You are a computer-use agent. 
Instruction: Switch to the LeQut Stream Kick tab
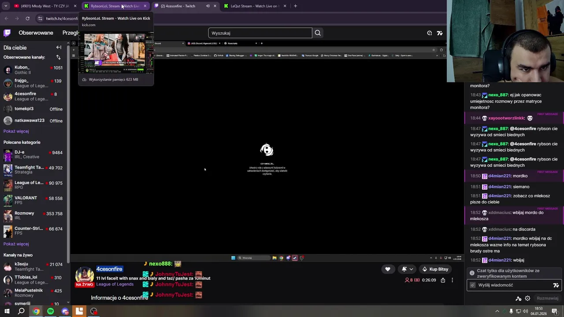click(x=255, y=6)
